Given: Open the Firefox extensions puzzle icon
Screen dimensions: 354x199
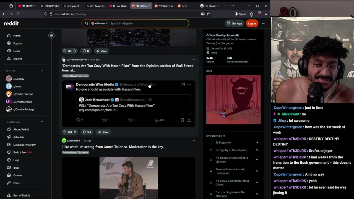Looking at the screenshot, I should point(251,14).
